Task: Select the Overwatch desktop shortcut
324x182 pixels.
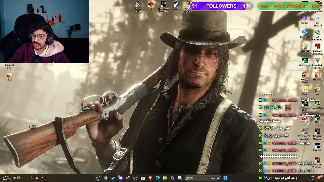Action: (305, 48)
